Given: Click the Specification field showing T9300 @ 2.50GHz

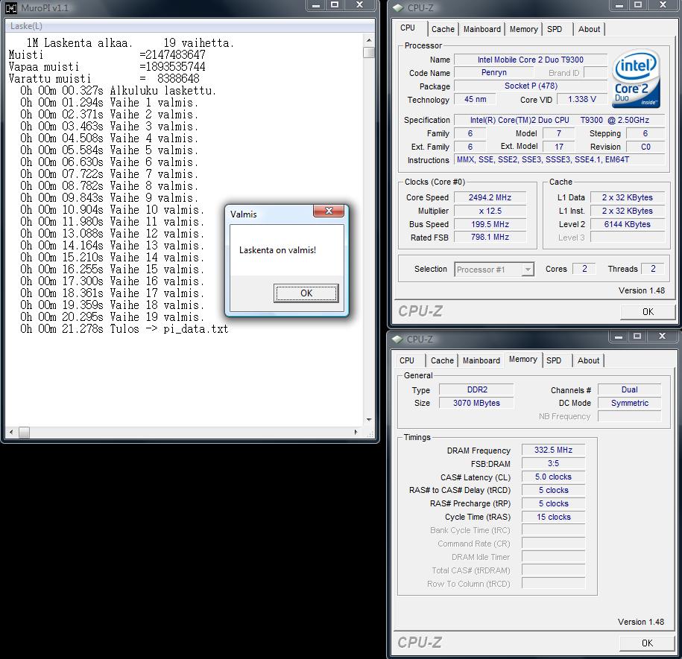Looking at the screenshot, I should [559, 120].
